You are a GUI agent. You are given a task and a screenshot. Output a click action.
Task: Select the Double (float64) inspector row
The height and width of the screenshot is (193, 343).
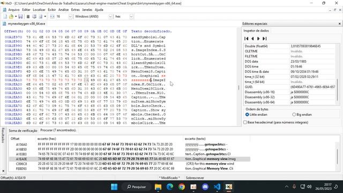[x=289, y=46]
